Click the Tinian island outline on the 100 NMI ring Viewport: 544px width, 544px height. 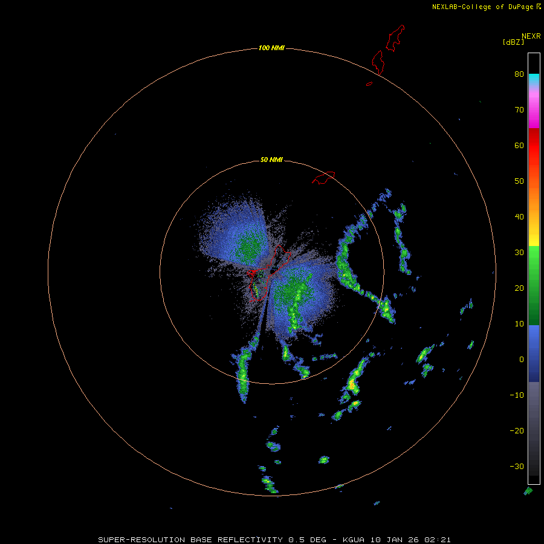pos(378,62)
